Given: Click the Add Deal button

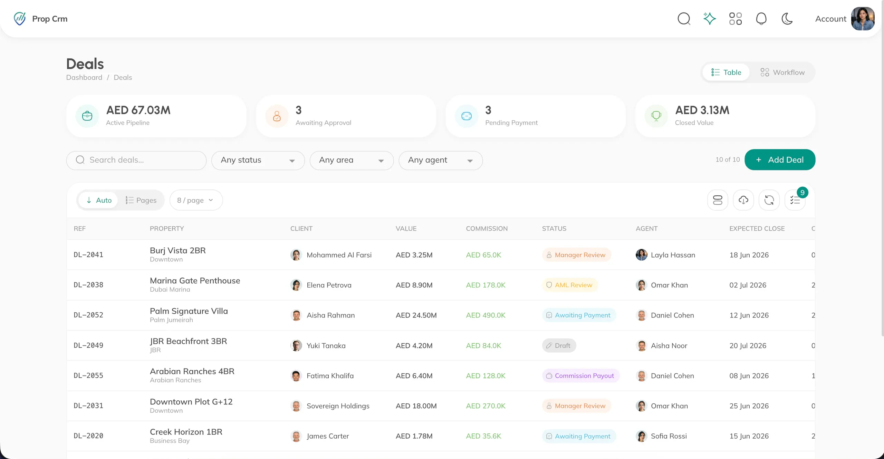Looking at the screenshot, I should 780,160.
